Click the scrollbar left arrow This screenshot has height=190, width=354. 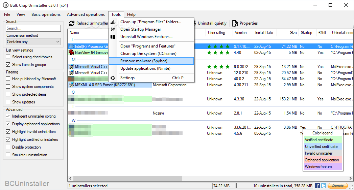(70, 178)
